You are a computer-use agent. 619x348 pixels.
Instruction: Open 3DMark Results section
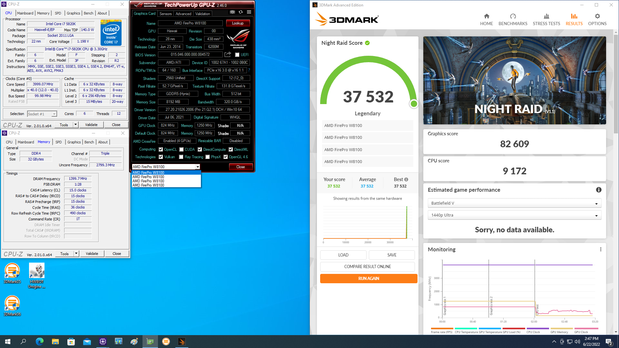pyautogui.click(x=574, y=20)
